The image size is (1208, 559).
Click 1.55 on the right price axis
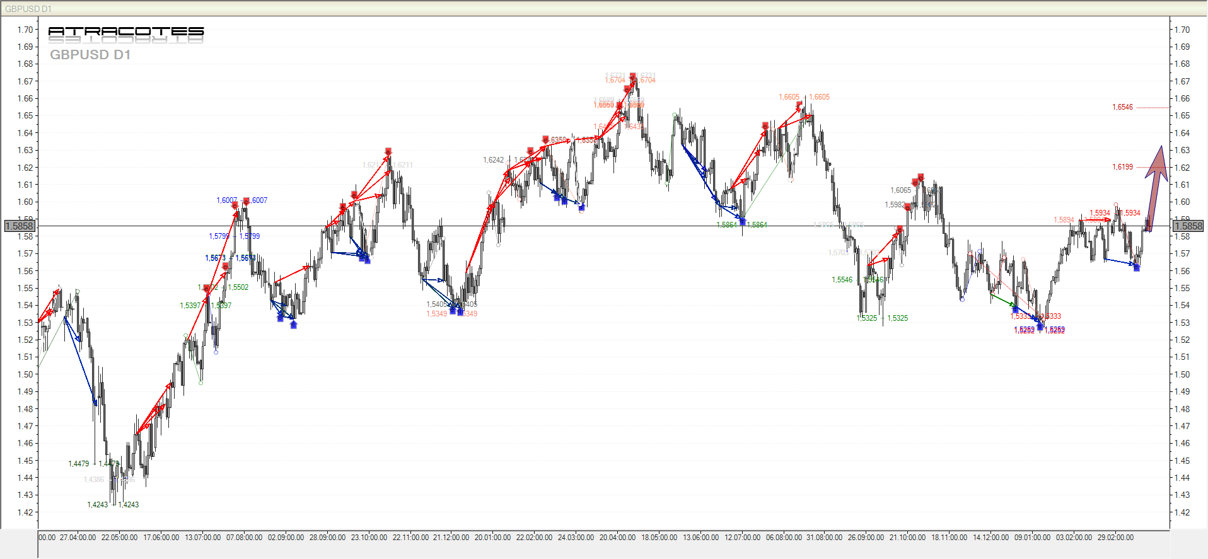coord(1182,288)
